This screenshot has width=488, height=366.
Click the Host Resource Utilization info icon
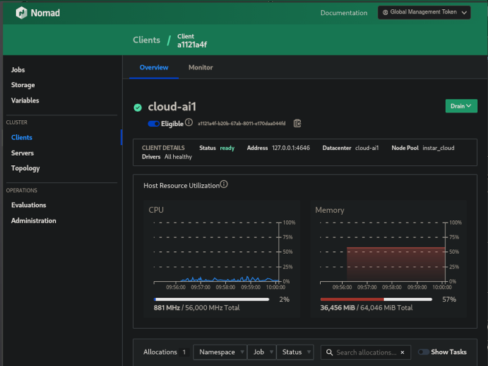[x=224, y=184]
